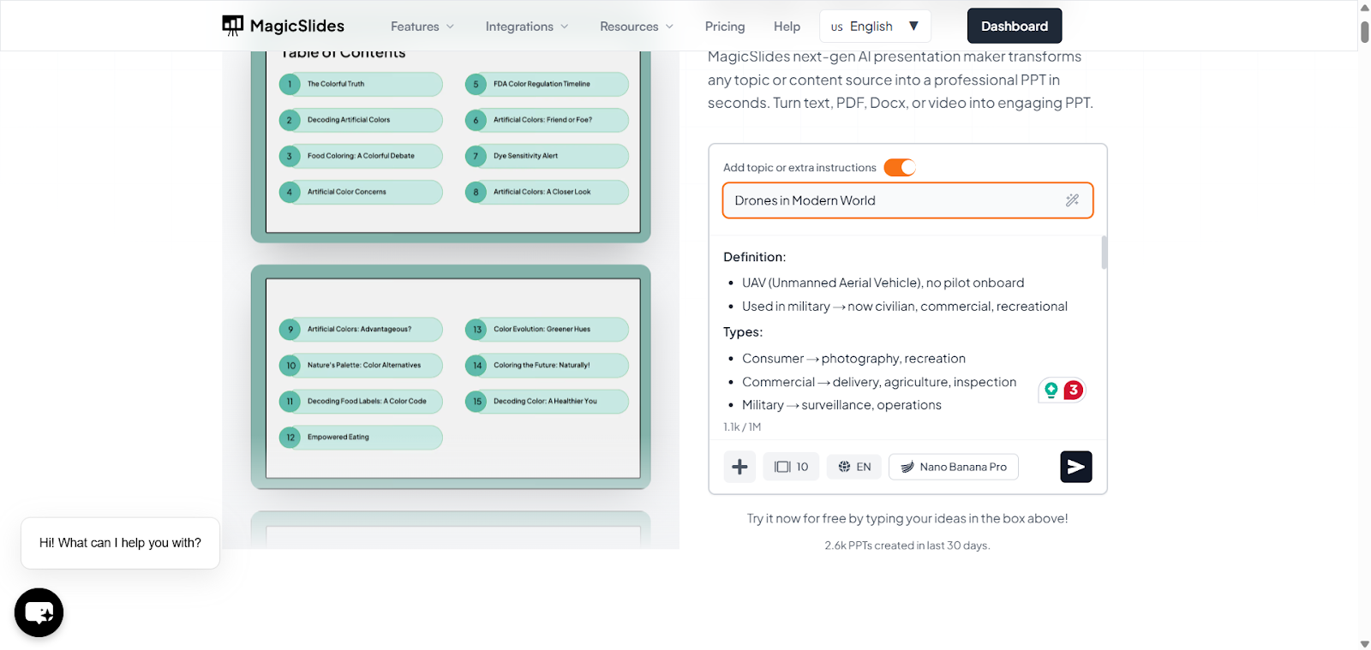The height and width of the screenshot is (650, 1371).
Task: Click the 'Commercial → delivery, agriculture, inspection' bullet
Action: pos(879,382)
